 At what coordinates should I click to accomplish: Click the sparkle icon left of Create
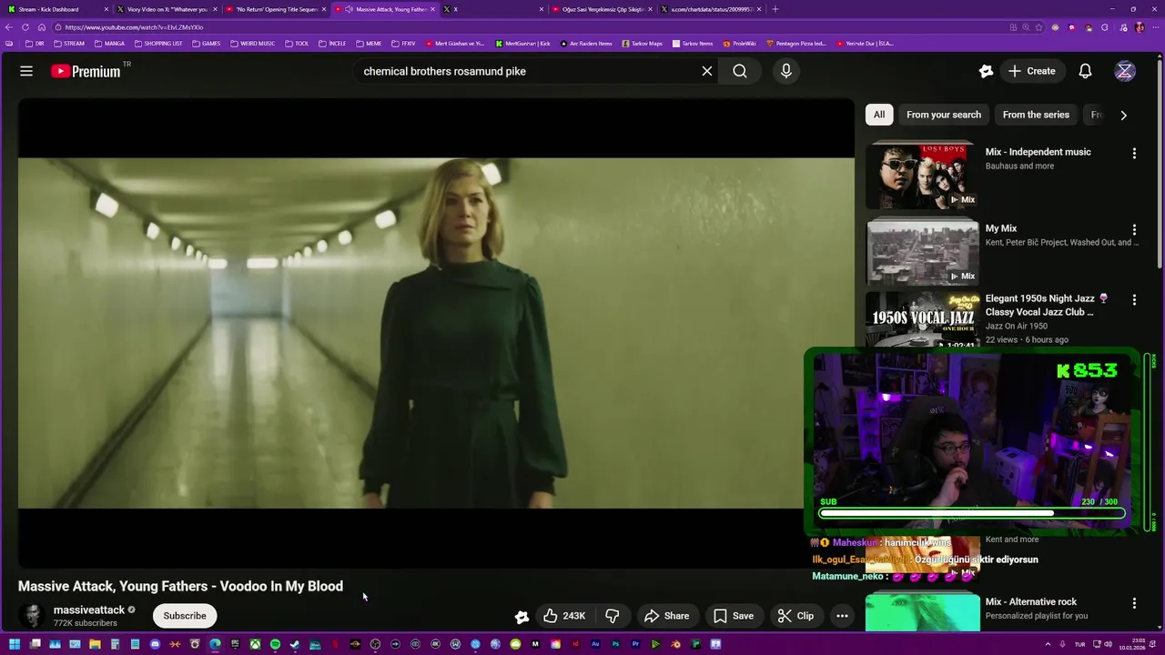click(x=986, y=71)
